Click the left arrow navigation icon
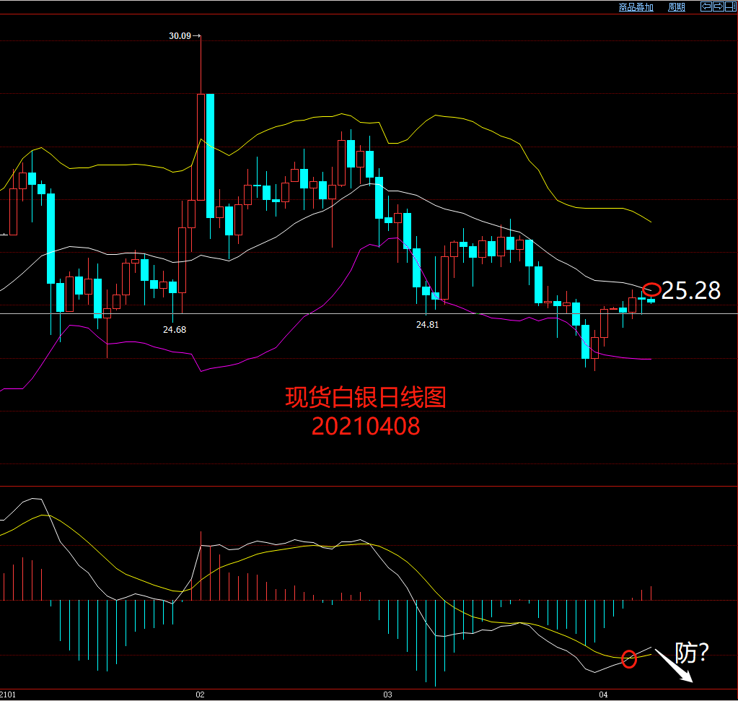 coord(706,6)
